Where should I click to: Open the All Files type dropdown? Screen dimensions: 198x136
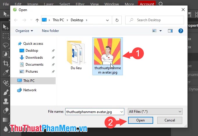[155, 111]
